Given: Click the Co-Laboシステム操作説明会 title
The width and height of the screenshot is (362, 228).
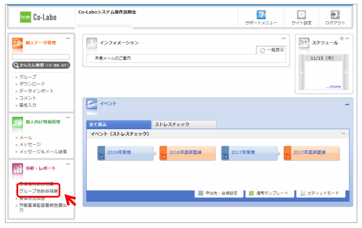Looking at the screenshot, I should pyautogui.click(x=107, y=12).
